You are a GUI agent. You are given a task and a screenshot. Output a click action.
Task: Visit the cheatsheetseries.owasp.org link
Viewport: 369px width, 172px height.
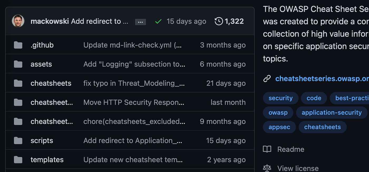coord(322,78)
